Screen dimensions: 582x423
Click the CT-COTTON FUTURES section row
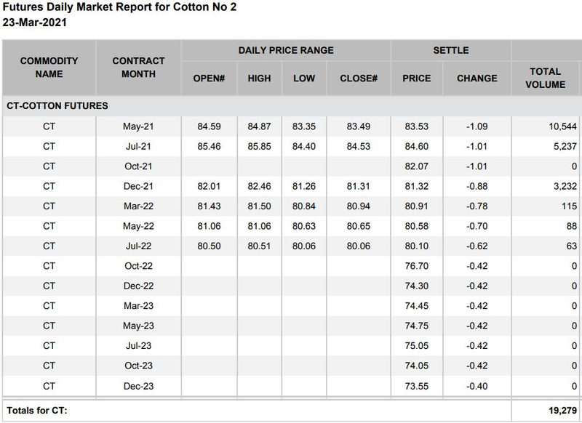coord(57,106)
